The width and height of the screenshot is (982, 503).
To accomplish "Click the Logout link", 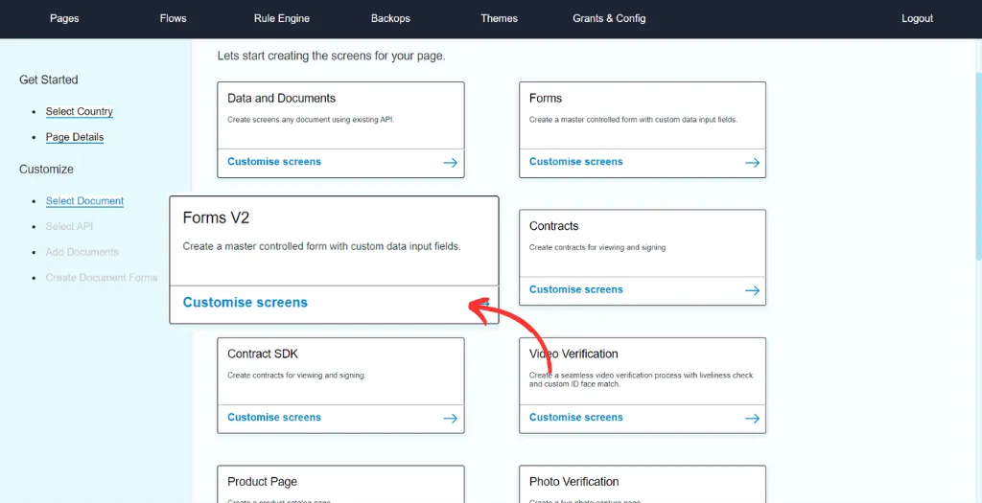I will point(917,18).
